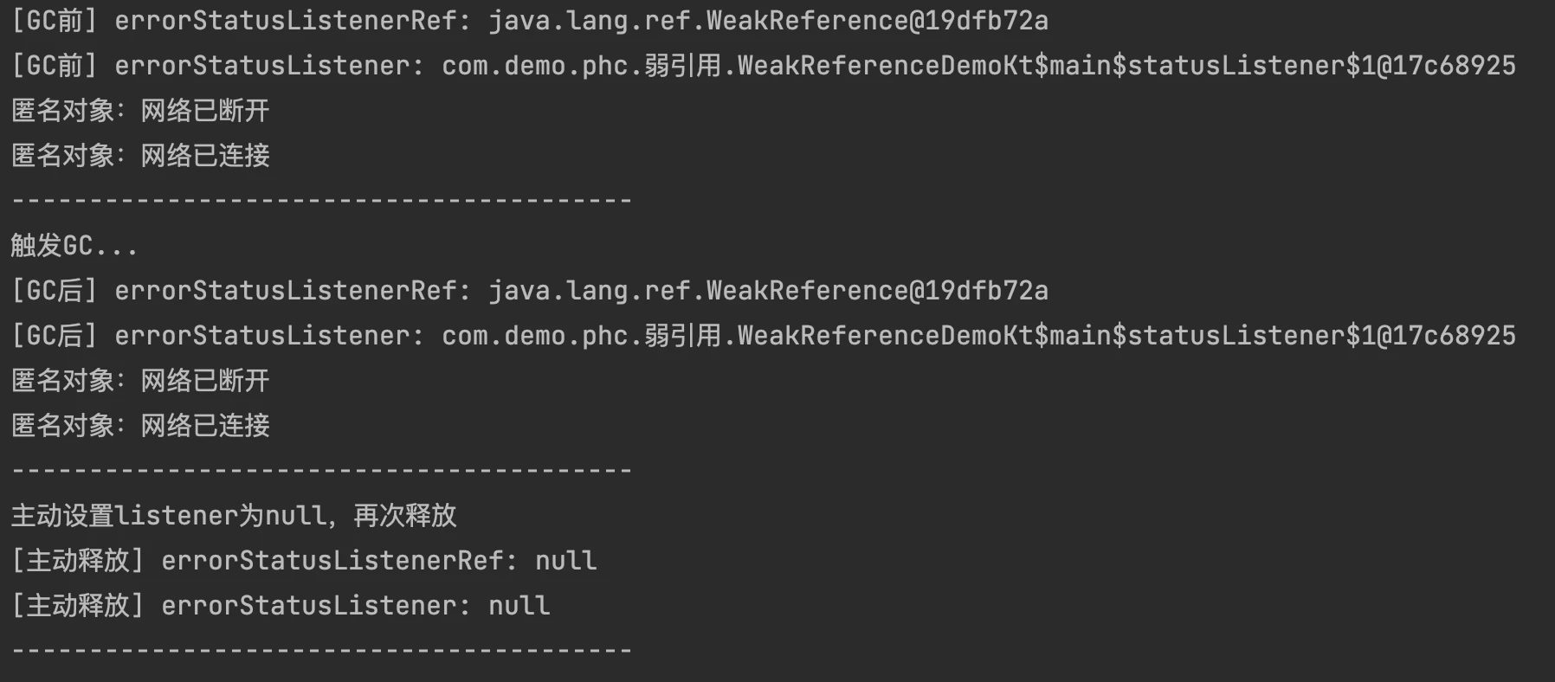
Task: Click "WeakReference@19dfb72a" in the GC前 line
Action: coord(876,21)
